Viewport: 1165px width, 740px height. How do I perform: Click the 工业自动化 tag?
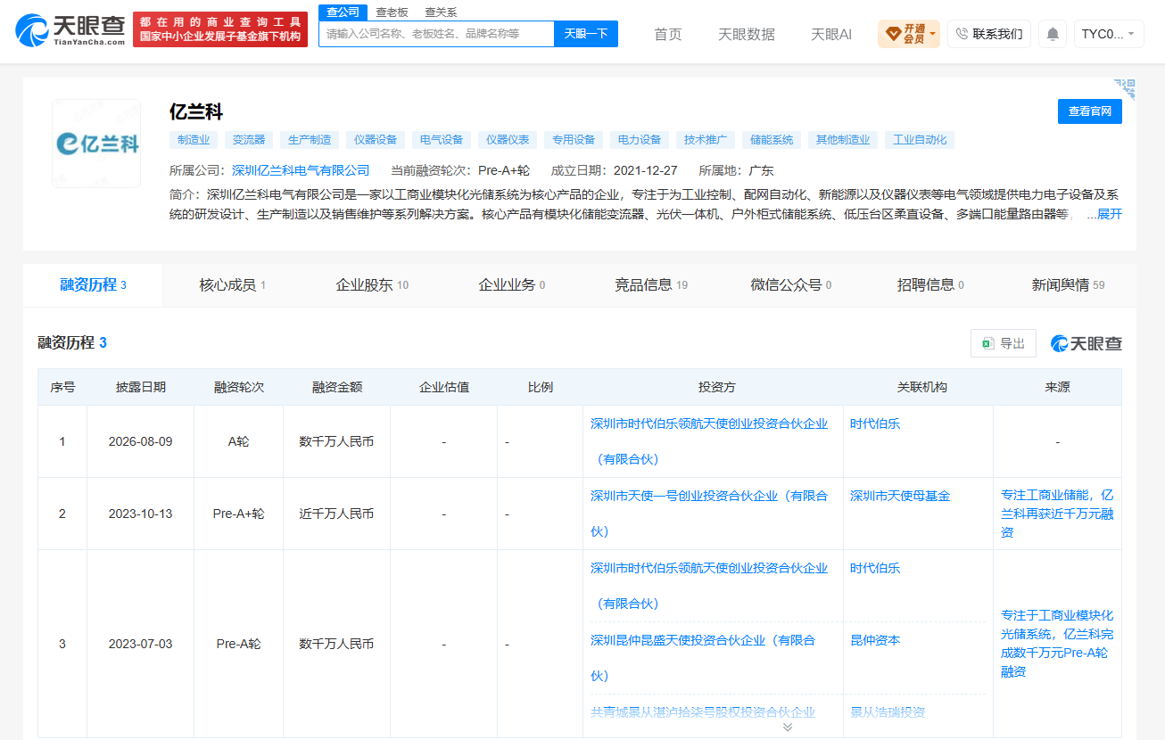click(x=920, y=140)
